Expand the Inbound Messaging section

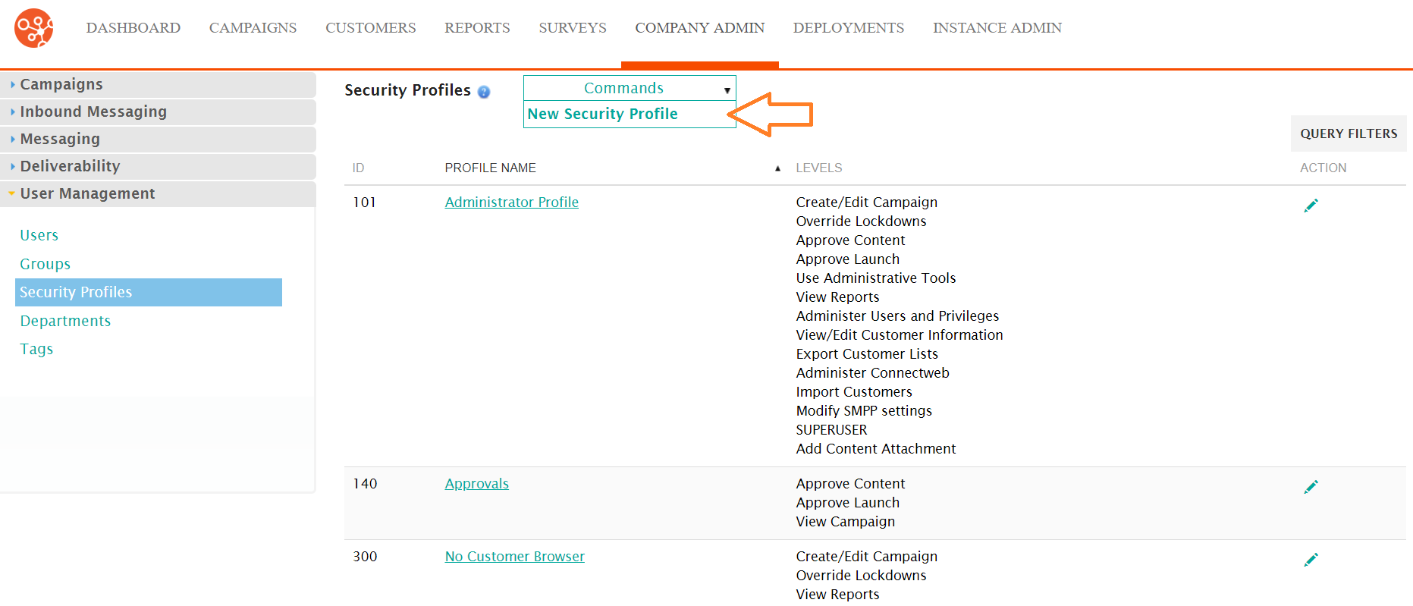pyautogui.click(x=158, y=111)
